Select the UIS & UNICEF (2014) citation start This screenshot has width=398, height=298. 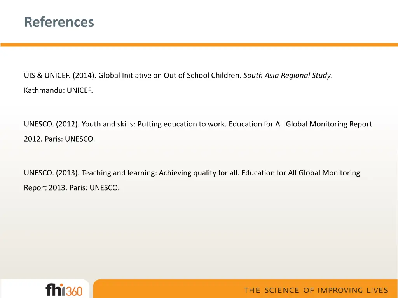60,76
